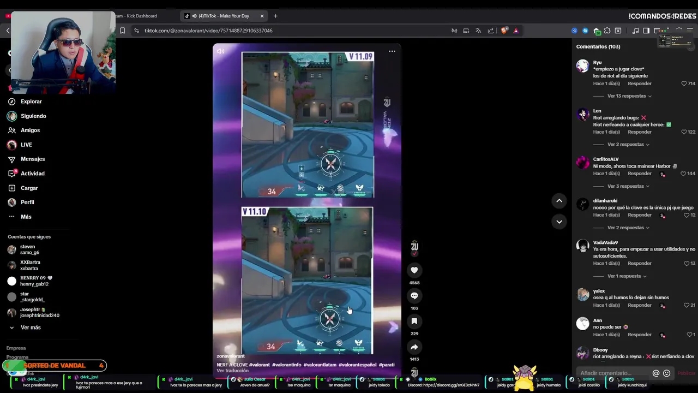The image size is (698, 393).
Task: Click Responder on Len's comment
Action: (640, 132)
